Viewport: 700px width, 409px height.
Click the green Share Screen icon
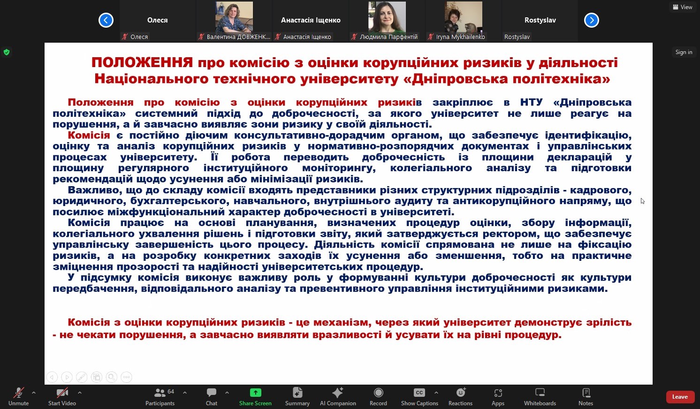255,393
